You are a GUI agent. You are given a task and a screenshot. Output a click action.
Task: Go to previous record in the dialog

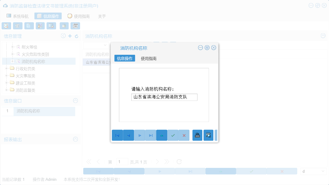(x=128, y=135)
